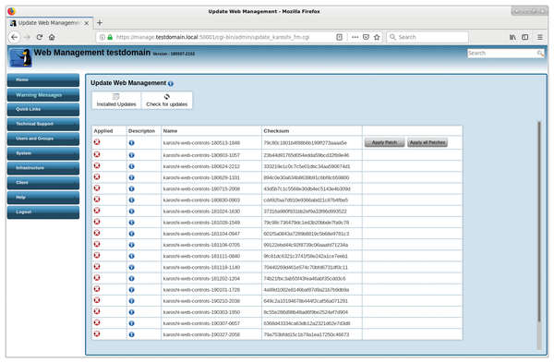This screenshot has width=554, height=363.
Task: Expand the Client sidebar menu
Action: click(x=43, y=183)
